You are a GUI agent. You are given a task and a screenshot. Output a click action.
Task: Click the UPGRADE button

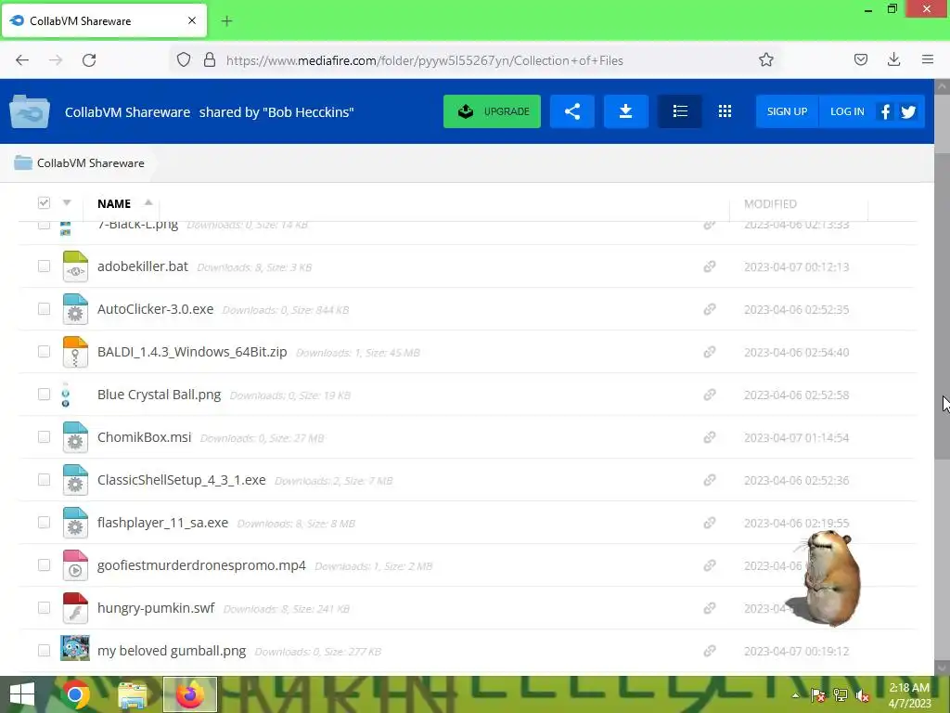click(492, 111)
